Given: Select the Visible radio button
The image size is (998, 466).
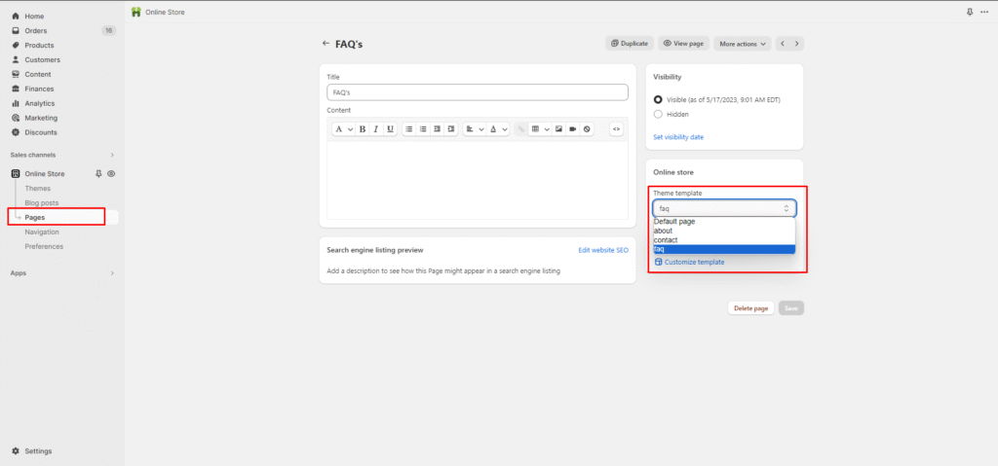Looking at the screenshot, I should click(658, 99).
